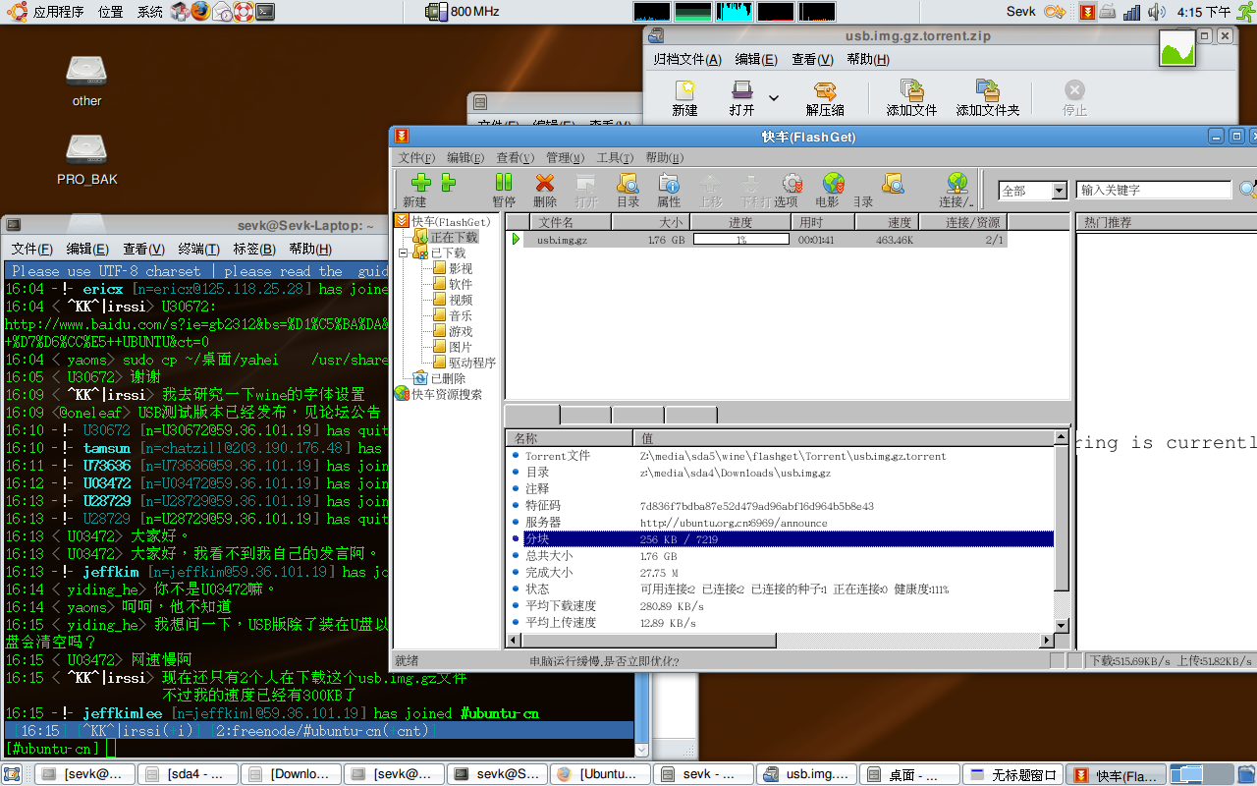The height and width of the screenshot is (786, 1257).
Task: Open the 工具(T) menu in FlashGet
Action: point(615,157)
